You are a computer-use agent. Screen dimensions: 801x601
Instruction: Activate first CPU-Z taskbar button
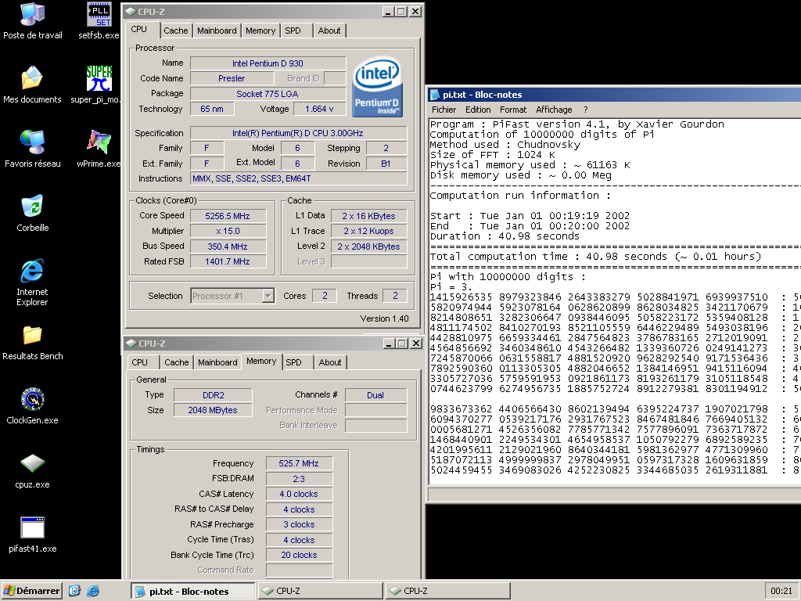[x=320, y=591]
